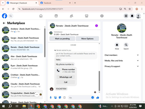Send a thumbs-up like
Image resolution: width=145 pixels, height=109 pixels.
click(98, 97)
